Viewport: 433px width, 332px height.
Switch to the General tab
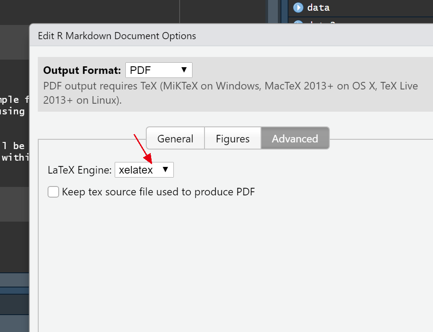click(x=175, y=138)
